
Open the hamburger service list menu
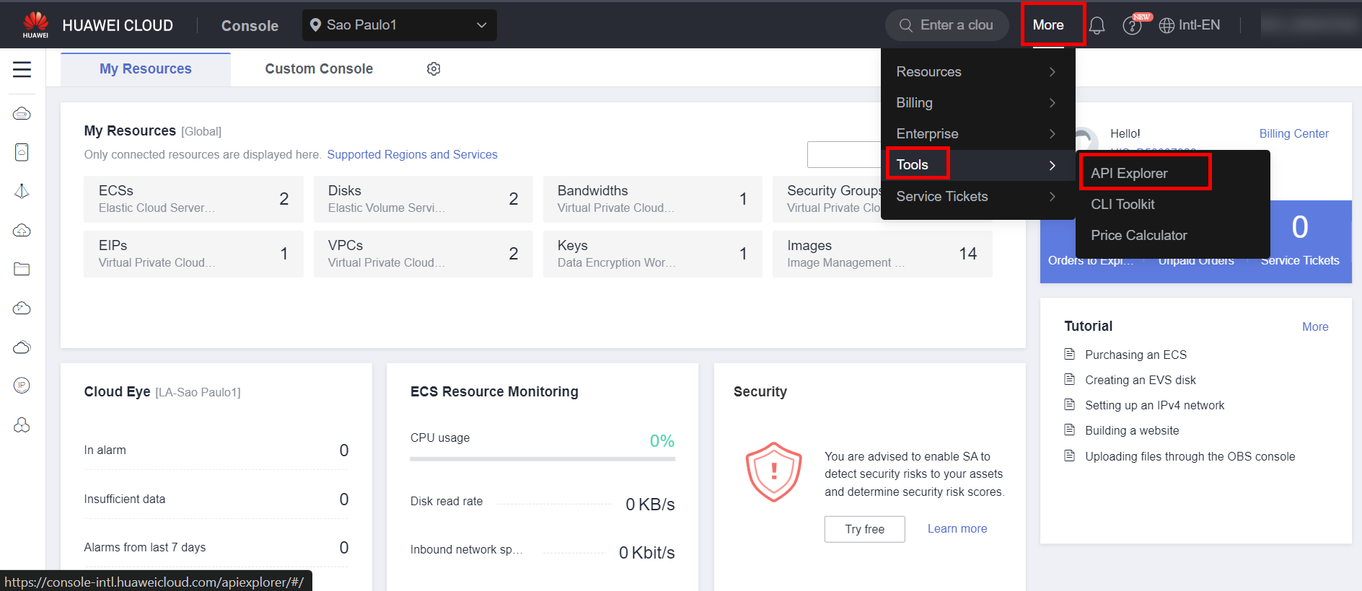coord(22,69)
